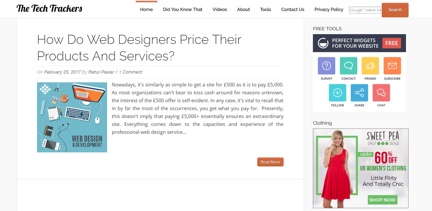Screen dimensions: 432x211
Task: Click the Survey widget icon
Action: 326,66
